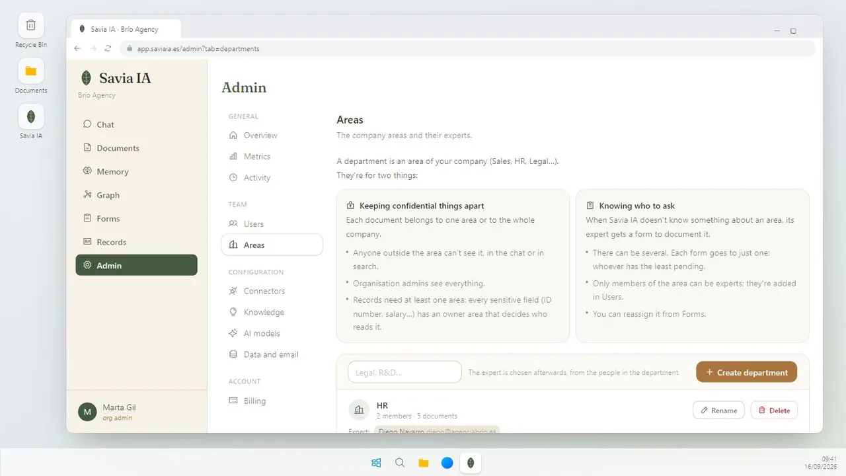Click the Create department button

click(x=746, y=372)
